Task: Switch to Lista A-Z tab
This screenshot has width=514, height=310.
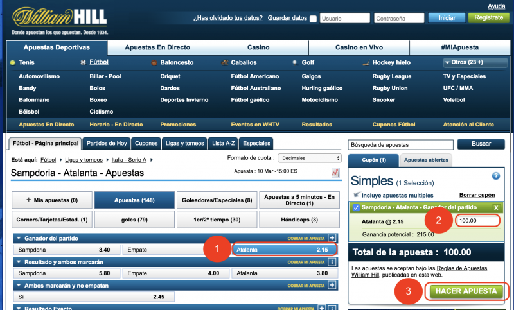Action: pyautogui.click(x=223, y=143)
